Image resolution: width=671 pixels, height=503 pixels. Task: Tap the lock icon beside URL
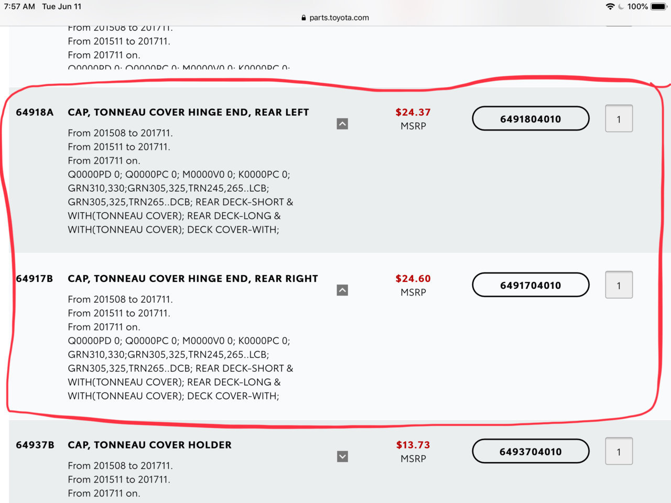click(x=304, y=17)
